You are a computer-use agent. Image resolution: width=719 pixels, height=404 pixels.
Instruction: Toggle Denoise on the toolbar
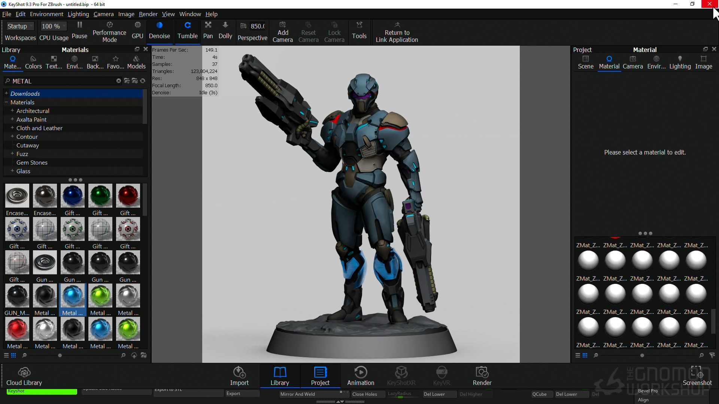tap(159, 30)
